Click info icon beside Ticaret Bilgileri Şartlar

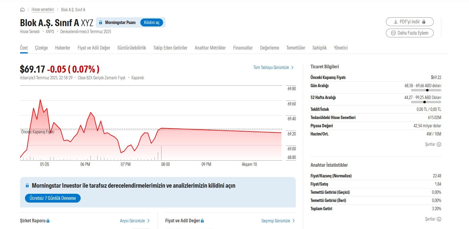pyautogui.click(x=439, y=144)
